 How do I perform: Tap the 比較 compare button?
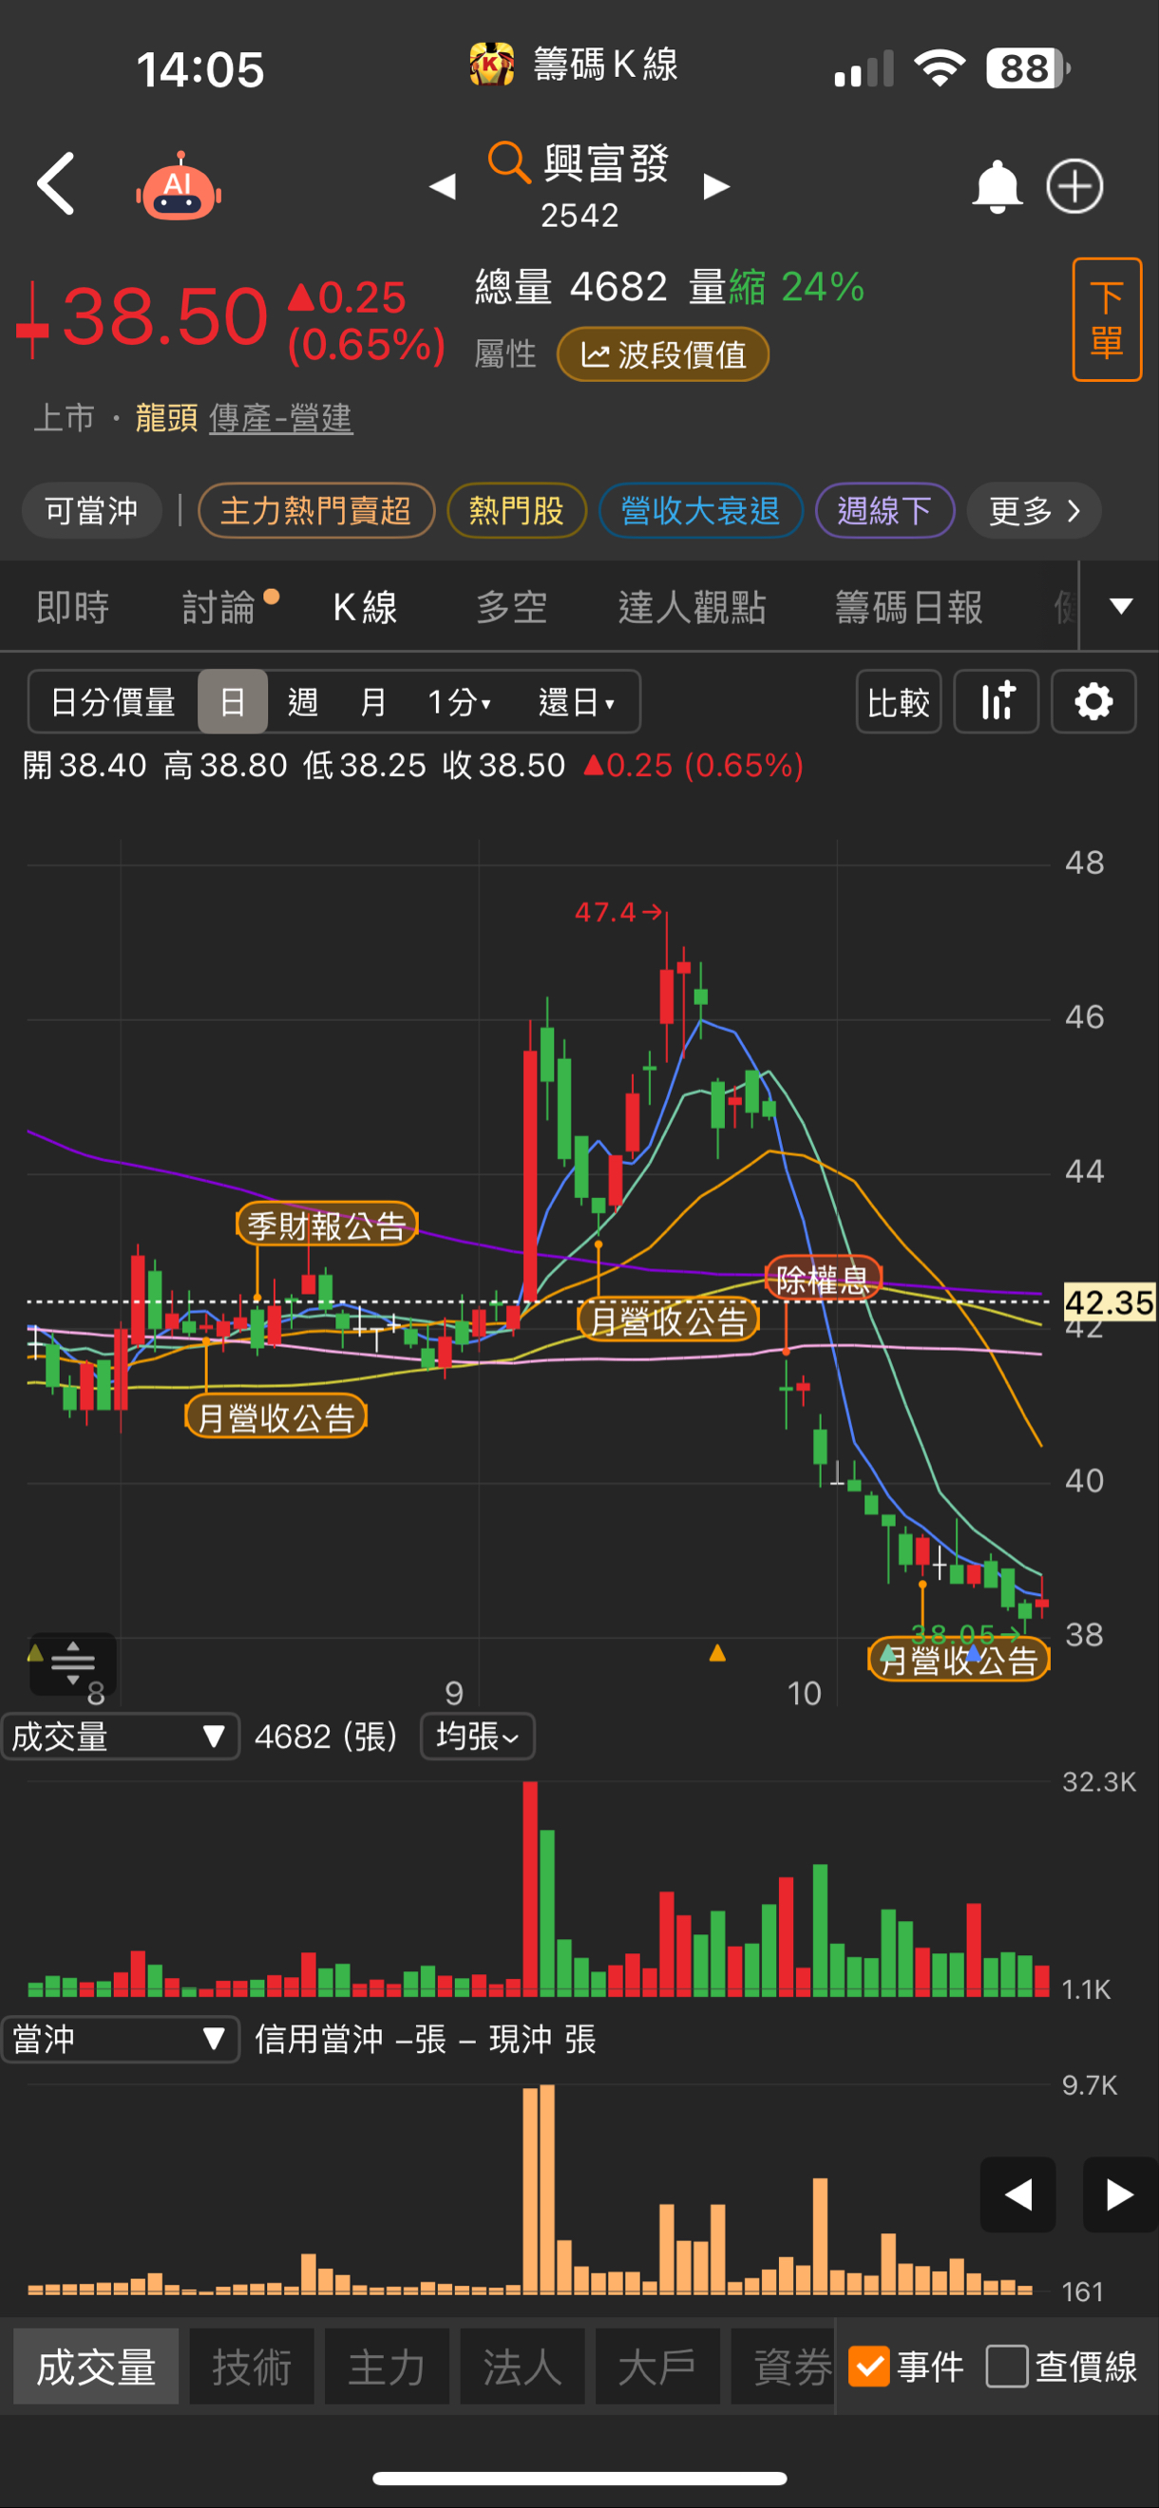pos(898,701)
